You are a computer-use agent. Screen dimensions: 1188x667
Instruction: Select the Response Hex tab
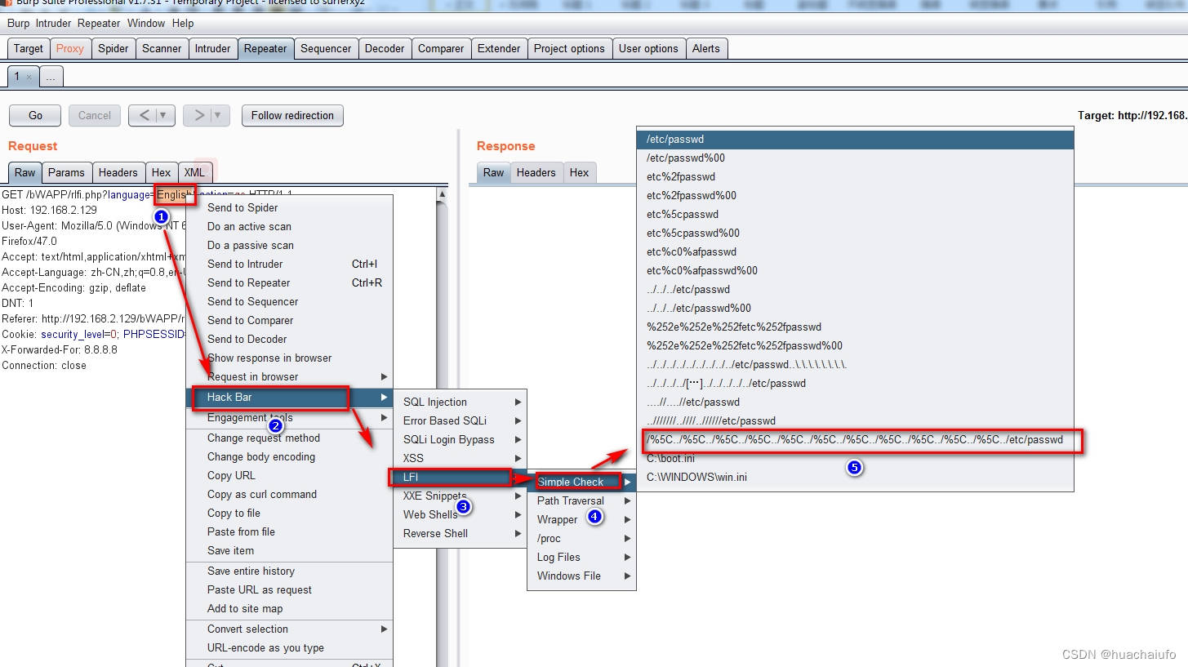580,172
